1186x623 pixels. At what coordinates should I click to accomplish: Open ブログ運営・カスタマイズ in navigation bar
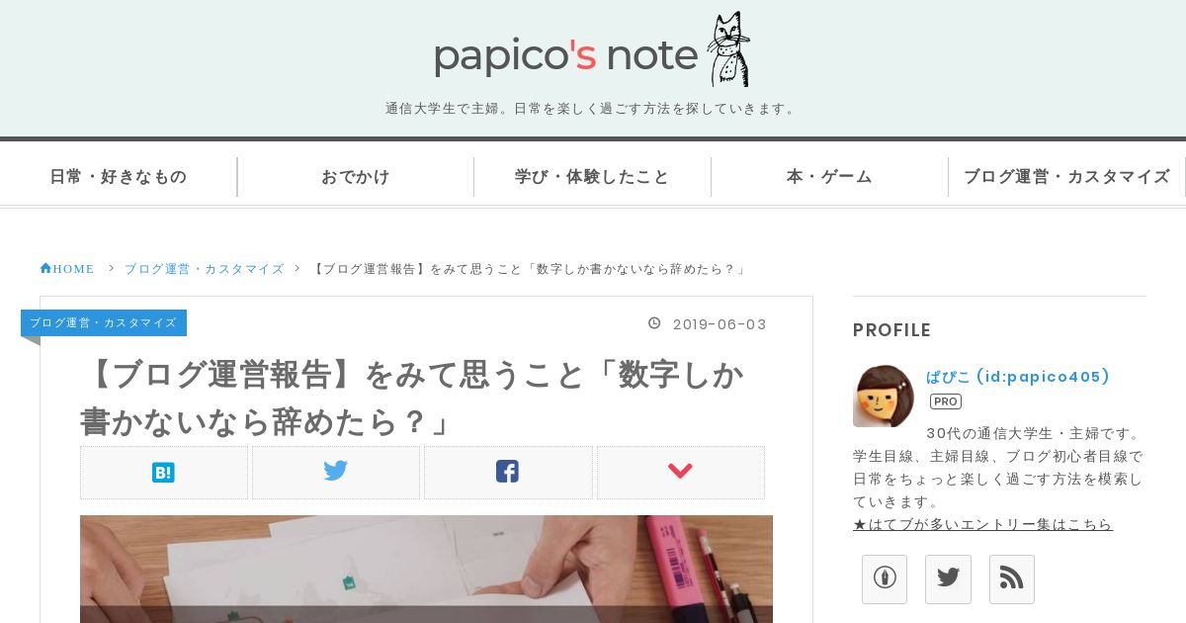(1067, 177)
